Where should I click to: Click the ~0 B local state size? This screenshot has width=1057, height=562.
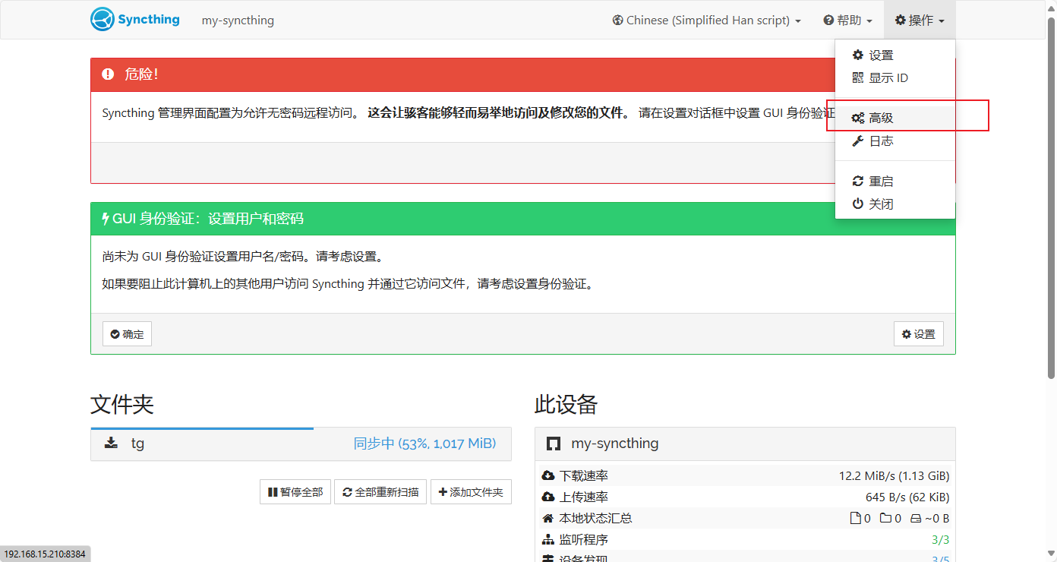(929, 519)
